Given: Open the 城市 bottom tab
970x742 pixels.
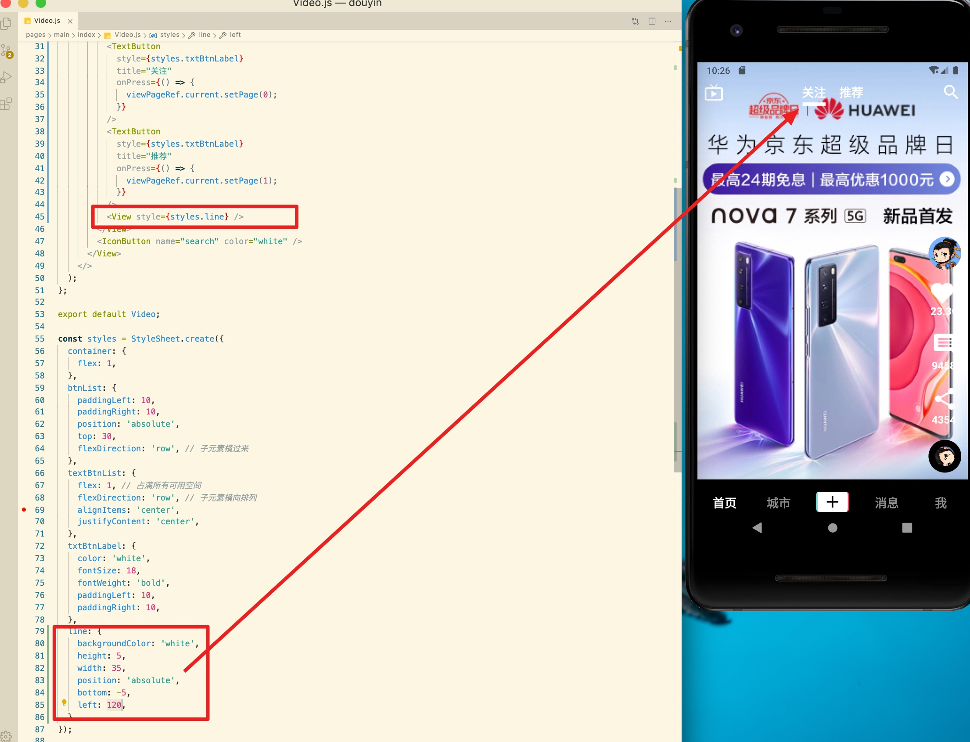Looking at the screenshot, I should pos(778,503).
